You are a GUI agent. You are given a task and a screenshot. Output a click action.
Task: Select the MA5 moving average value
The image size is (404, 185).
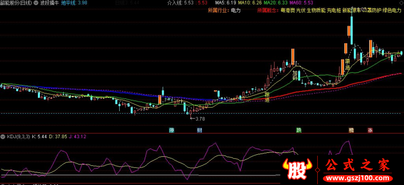(x=231, y=4)
